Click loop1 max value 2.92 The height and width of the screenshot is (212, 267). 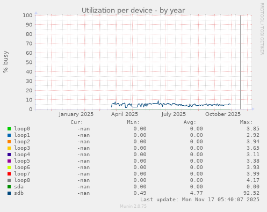point(253,135)
